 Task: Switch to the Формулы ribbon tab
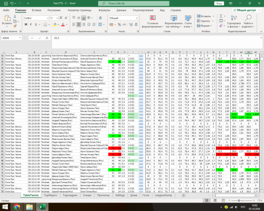click(x=105, y=10)
